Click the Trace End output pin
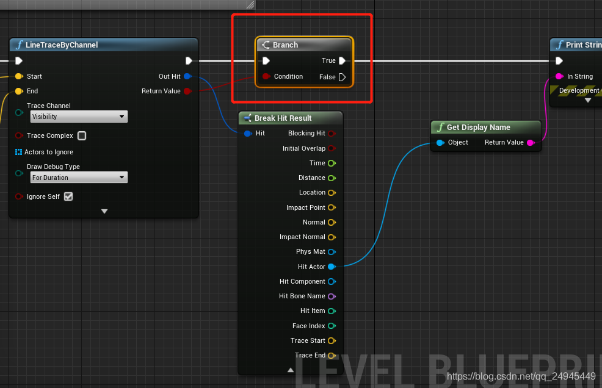The height and width of the screenshot is (388, 602). [332, 356]
